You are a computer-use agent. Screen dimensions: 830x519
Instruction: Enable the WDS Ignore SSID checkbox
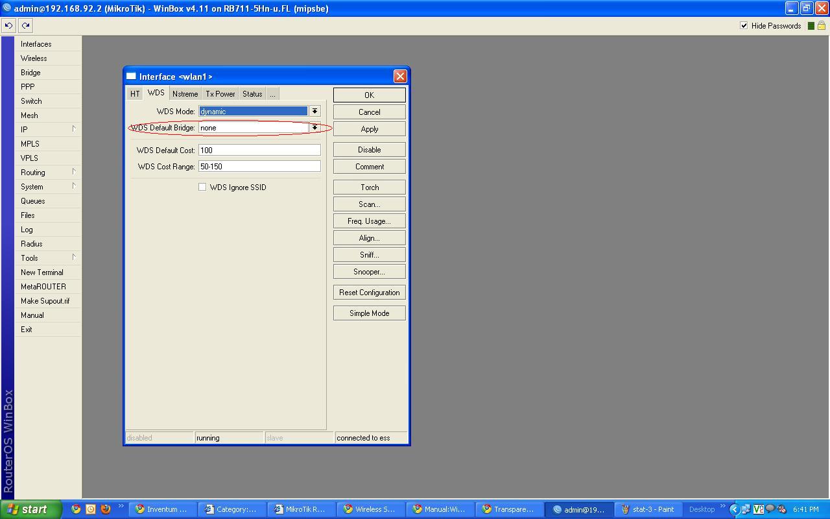point(202,187)
